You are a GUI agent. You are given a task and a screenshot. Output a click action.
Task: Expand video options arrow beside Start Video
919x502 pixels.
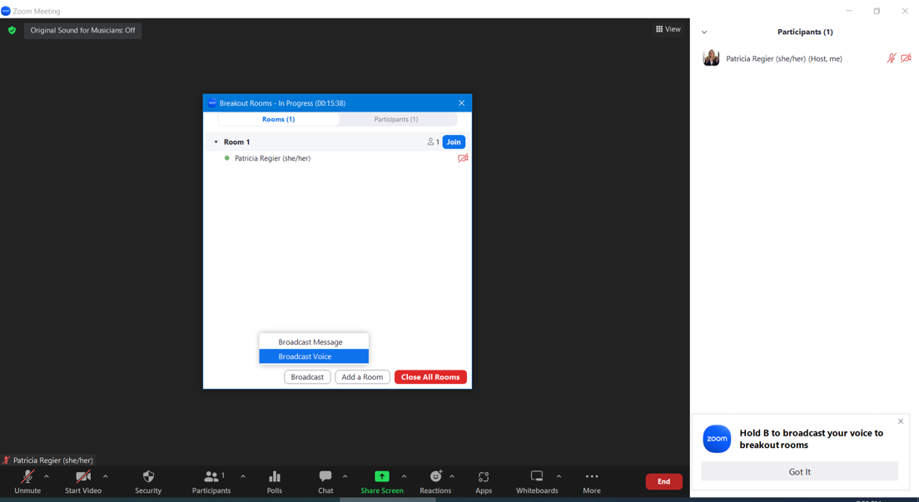pos(105,476)
